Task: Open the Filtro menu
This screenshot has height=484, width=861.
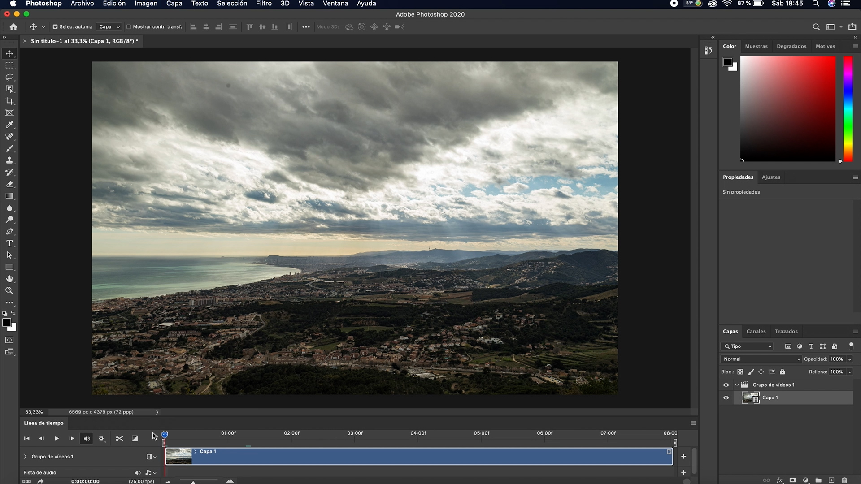Action: (263, 4)
